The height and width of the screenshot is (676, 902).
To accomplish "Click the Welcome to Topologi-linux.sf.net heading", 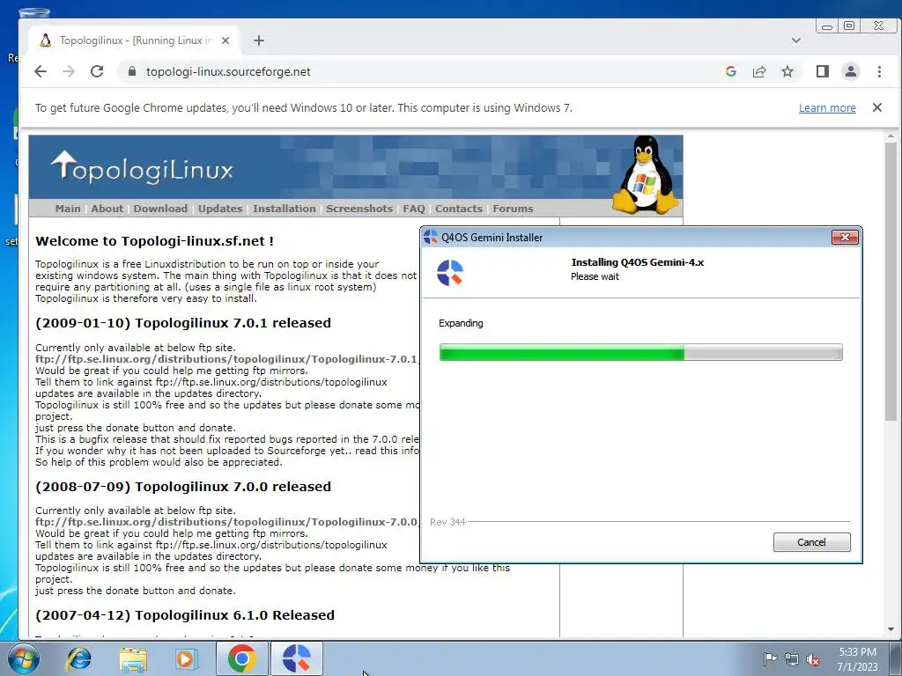I will click(154, 241).
